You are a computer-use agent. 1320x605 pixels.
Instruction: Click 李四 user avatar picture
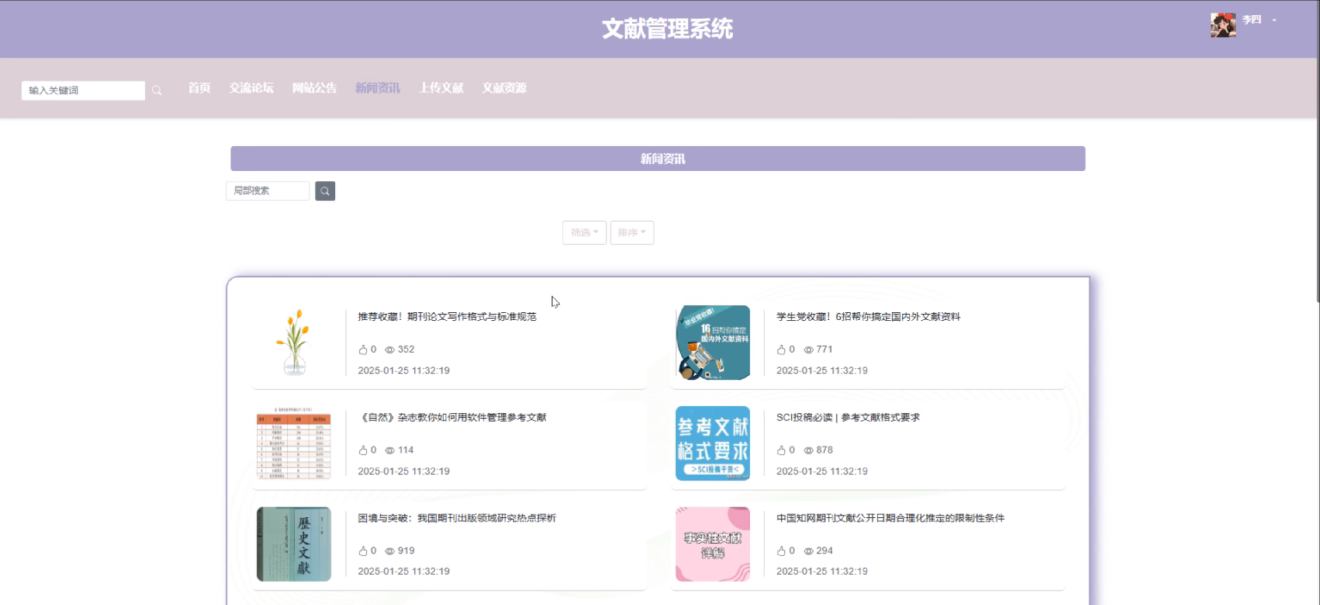tap(1223, 25)
